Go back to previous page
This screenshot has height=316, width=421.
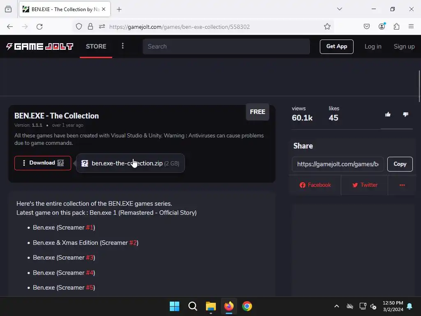point(10,27)
